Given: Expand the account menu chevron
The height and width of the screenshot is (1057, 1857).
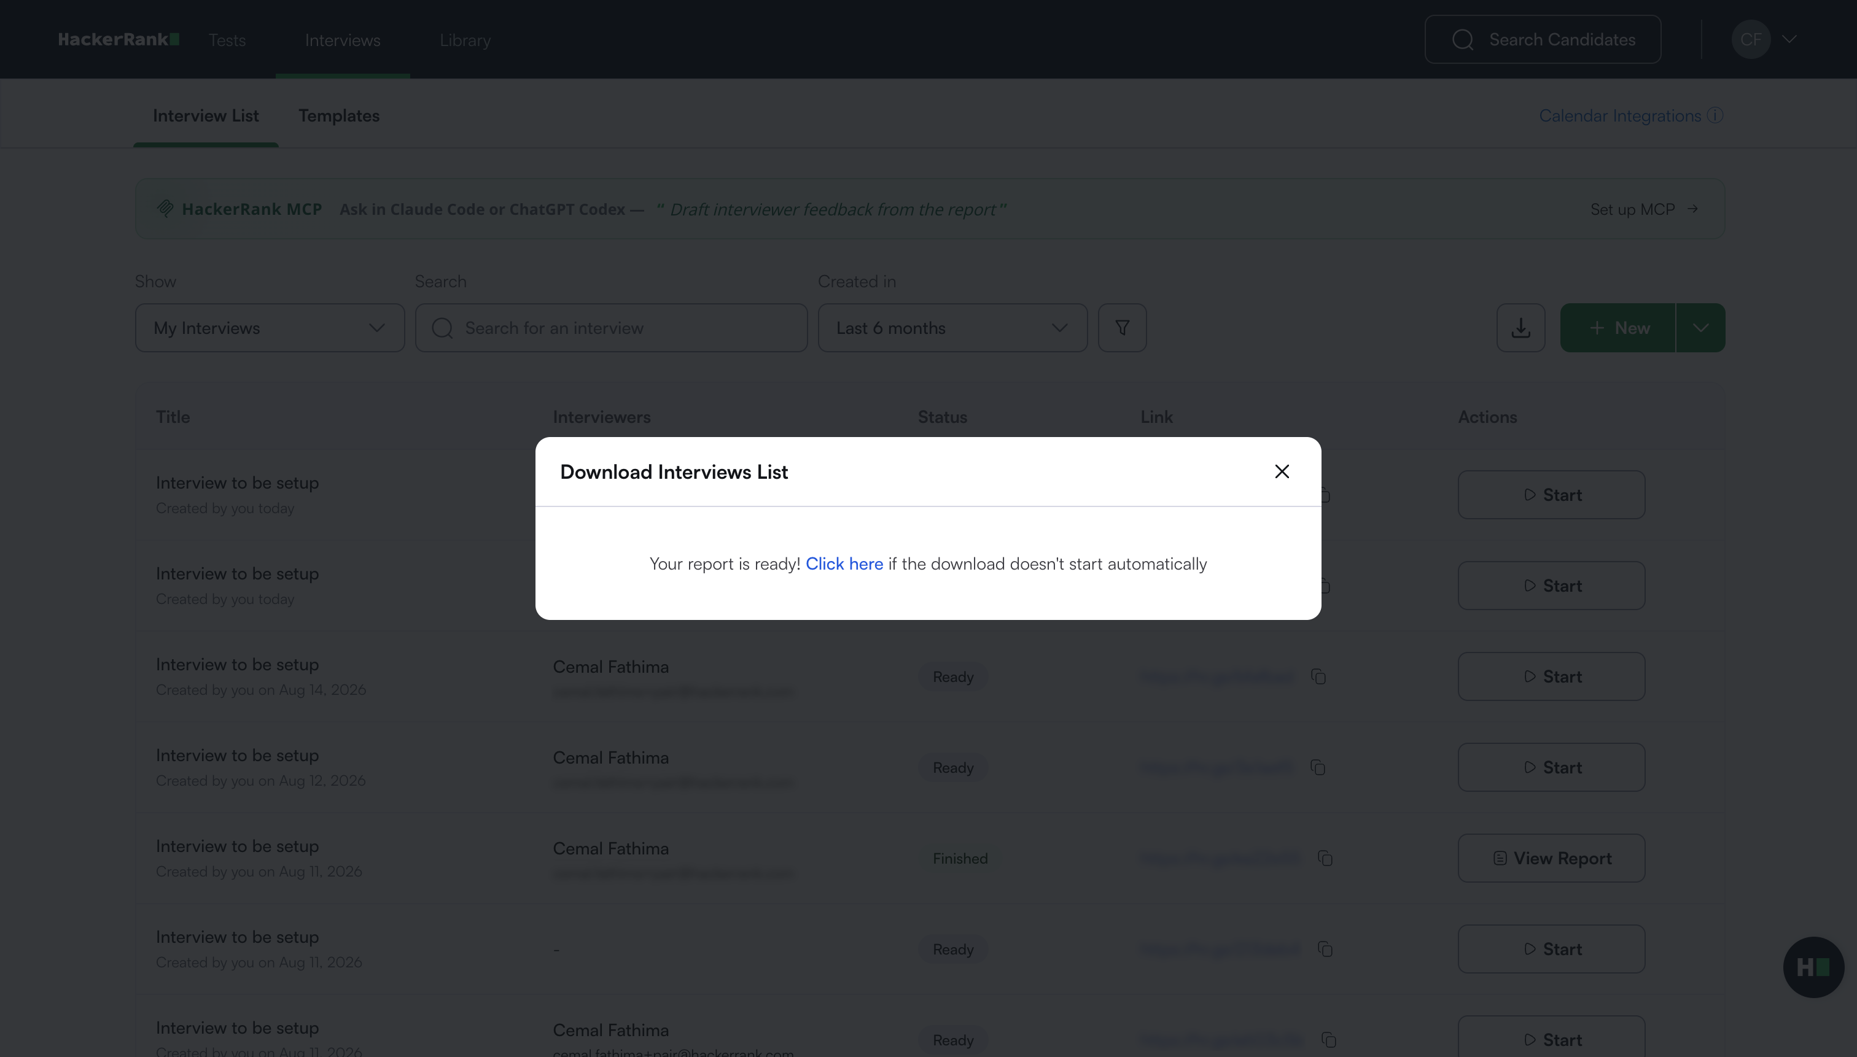Looking at the screenshot, I should point(1789,39).
